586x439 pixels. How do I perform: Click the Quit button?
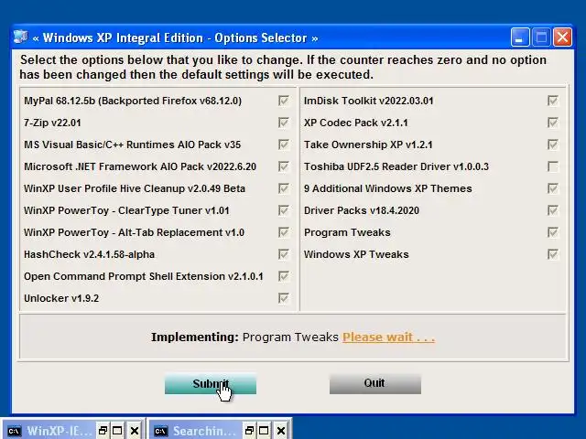(375, 384)
